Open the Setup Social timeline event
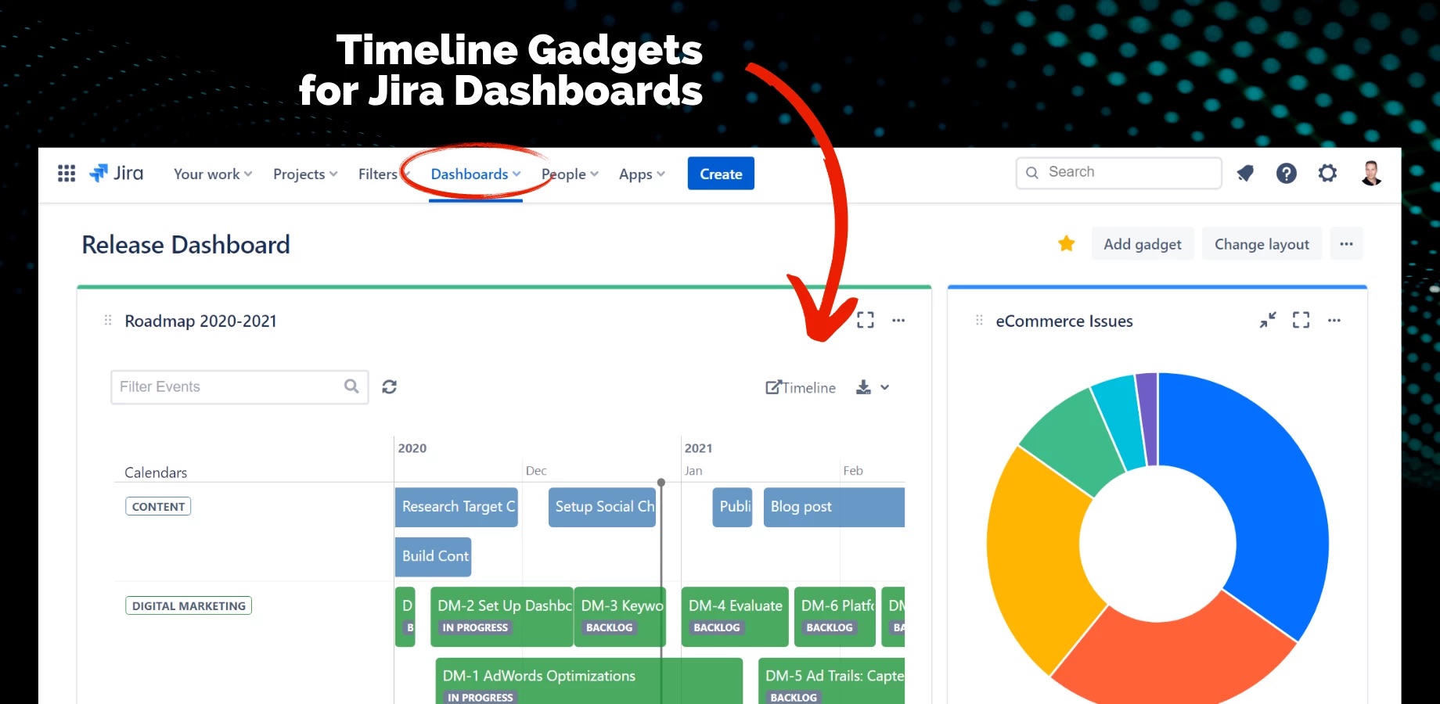 (x=602, y=507)
